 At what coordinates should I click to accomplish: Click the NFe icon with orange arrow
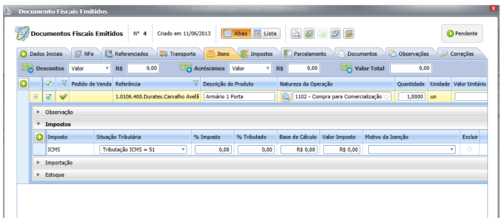click(x=348, y=33)
